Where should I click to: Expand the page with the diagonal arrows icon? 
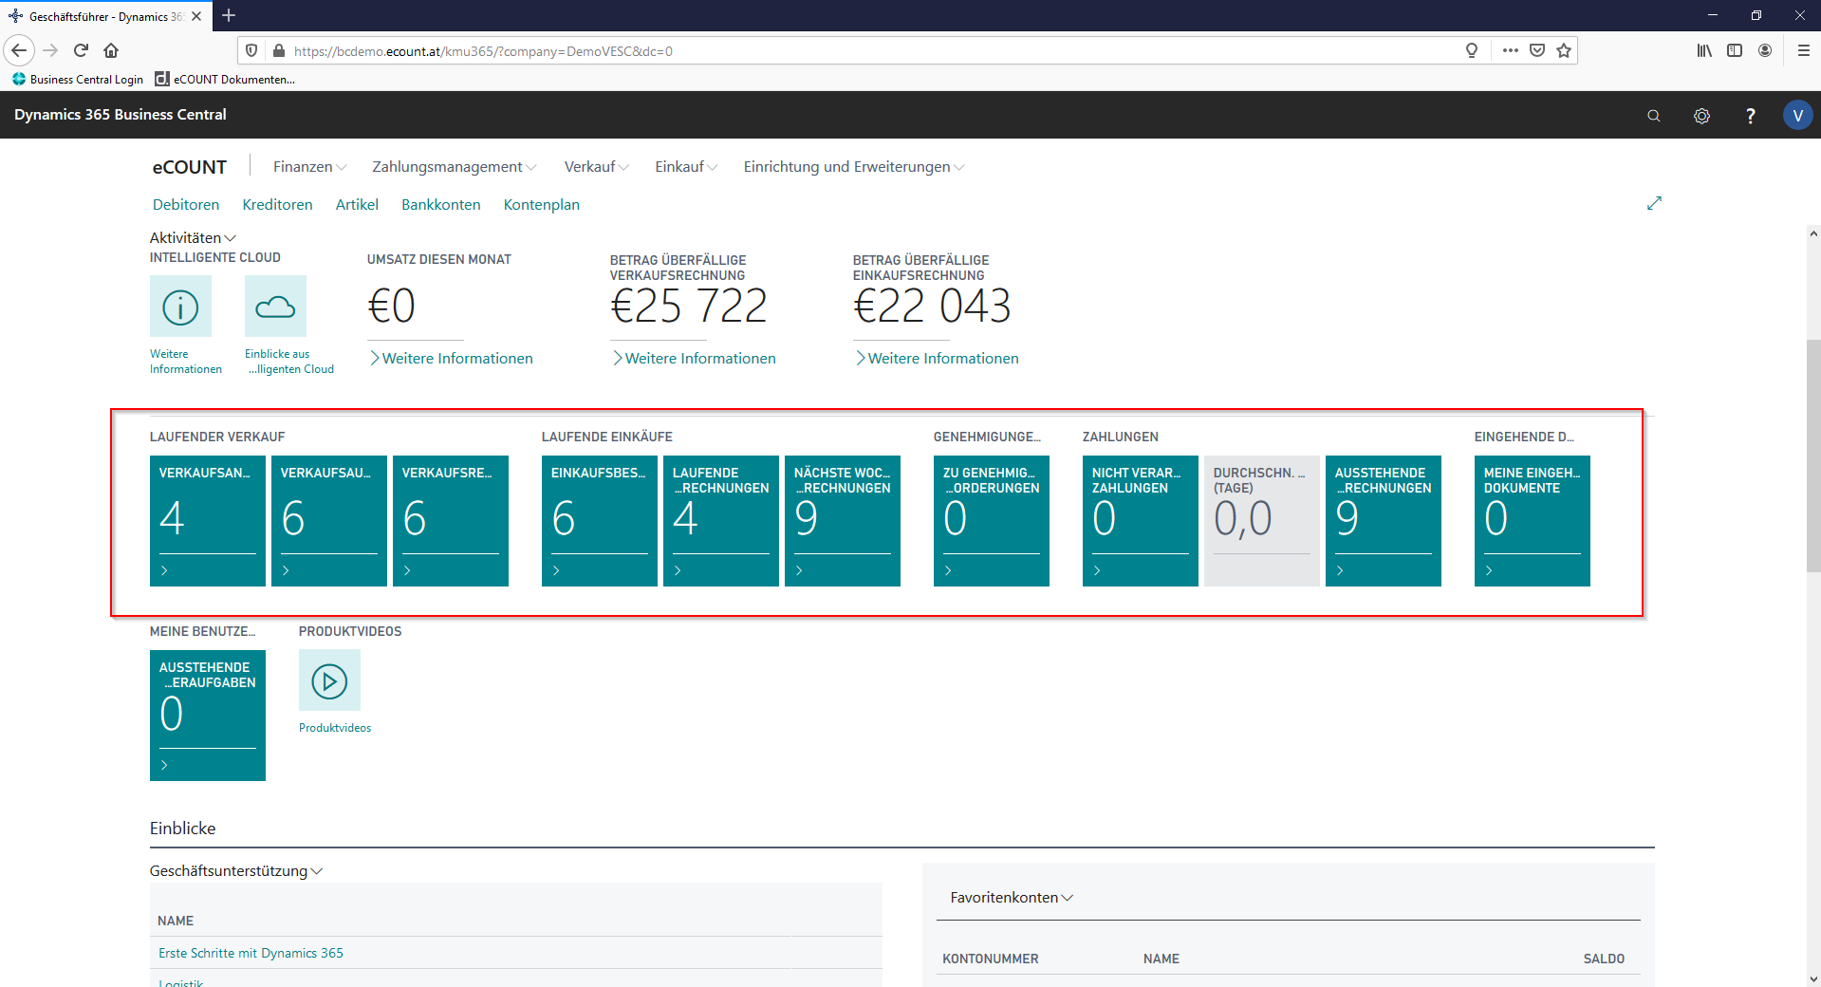(x=1654, y=203)
